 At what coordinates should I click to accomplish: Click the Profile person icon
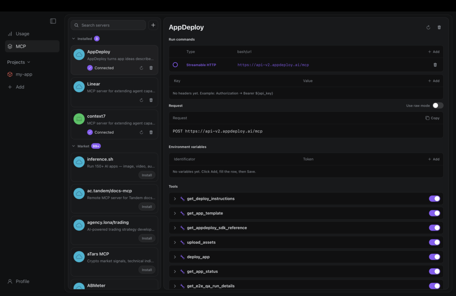coord(10,282)
